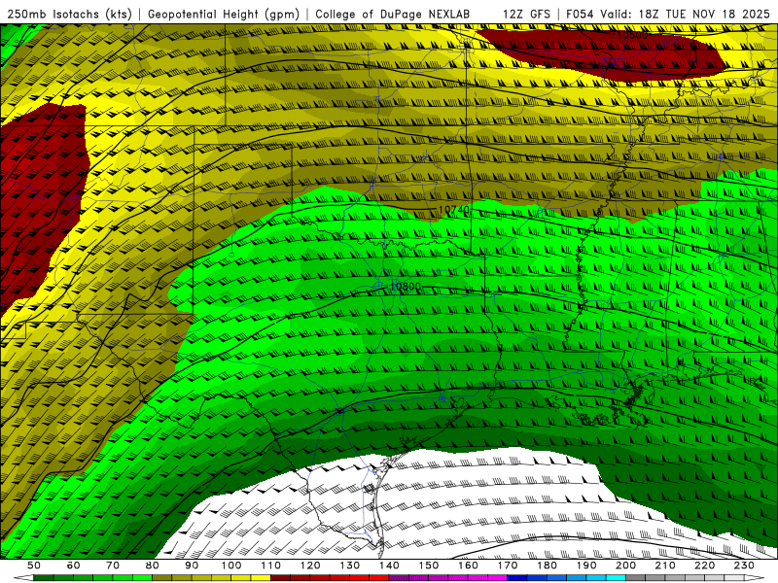
Task: Click the 140 label on the color legend
Action: coord(389,566)
